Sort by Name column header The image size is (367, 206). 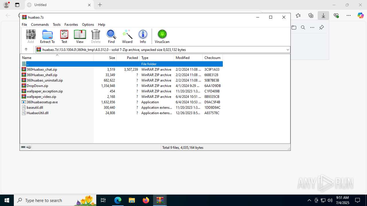(57, 58)
